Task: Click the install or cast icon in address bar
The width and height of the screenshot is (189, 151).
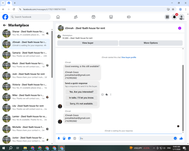Action: click(x=168, y=9)
